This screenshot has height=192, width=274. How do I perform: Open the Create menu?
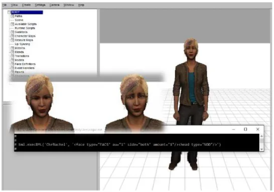point(26,5)
